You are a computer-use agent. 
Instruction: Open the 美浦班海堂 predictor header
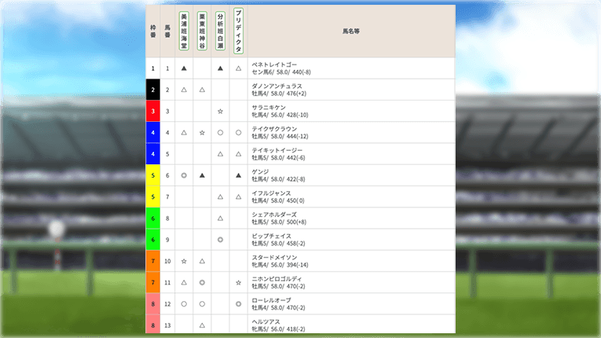click(184, 31)
